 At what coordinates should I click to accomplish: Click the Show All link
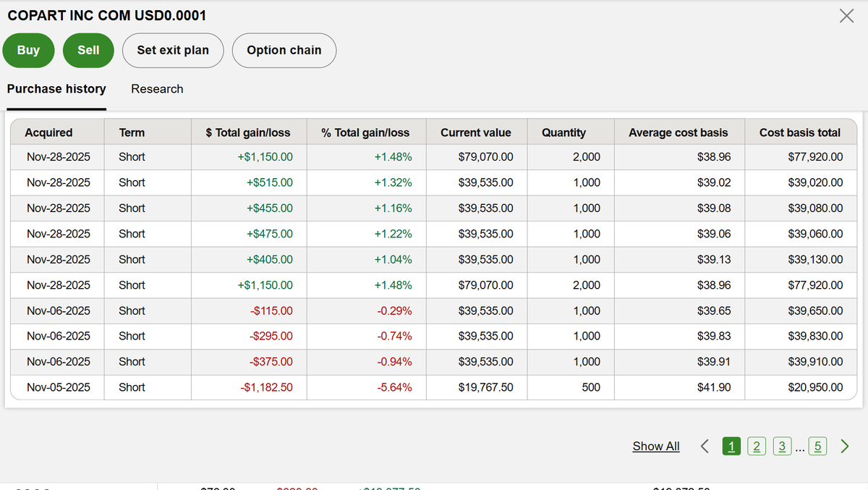coord(656,447)
